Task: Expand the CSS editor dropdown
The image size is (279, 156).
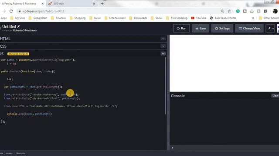Action: click(x=163, y=46)
